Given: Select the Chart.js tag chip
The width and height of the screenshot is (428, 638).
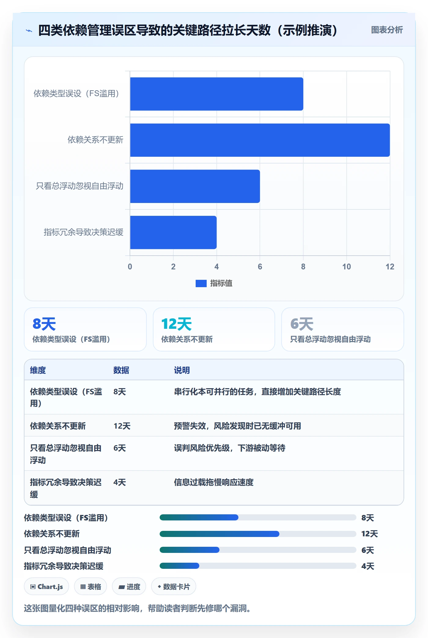Looking at the screenshot, I should tap(46, 587).
